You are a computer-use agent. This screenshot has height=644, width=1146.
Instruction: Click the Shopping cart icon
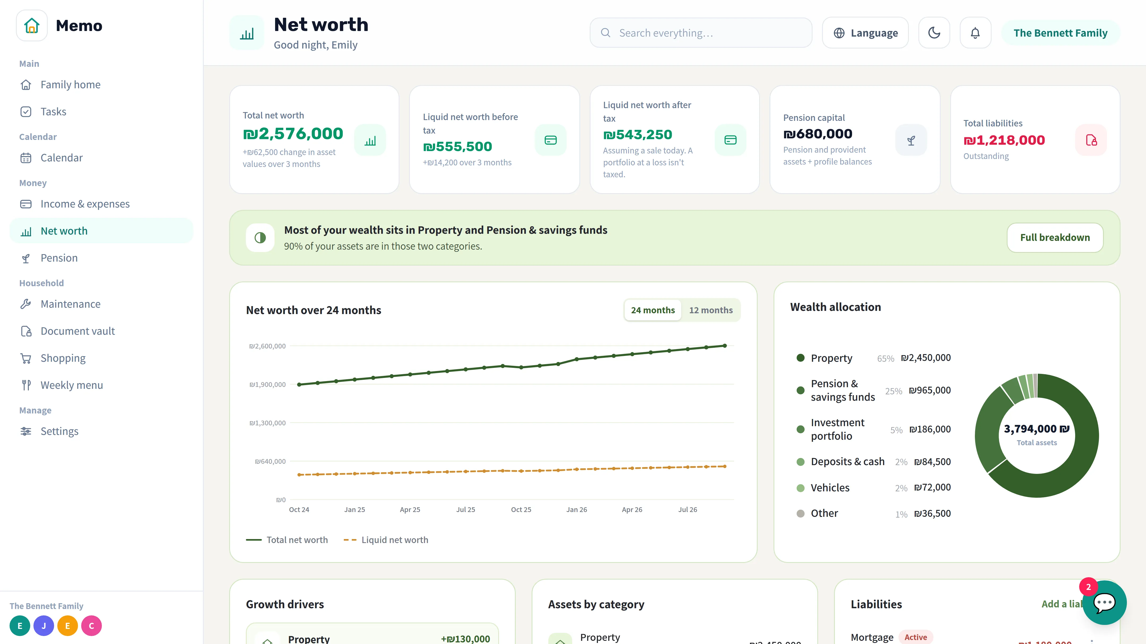[26, 358]
